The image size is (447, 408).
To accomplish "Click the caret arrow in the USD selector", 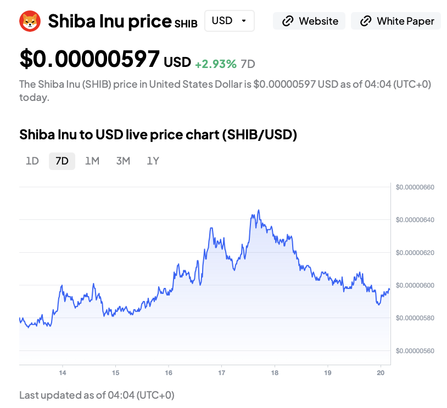I will point(243,21).
